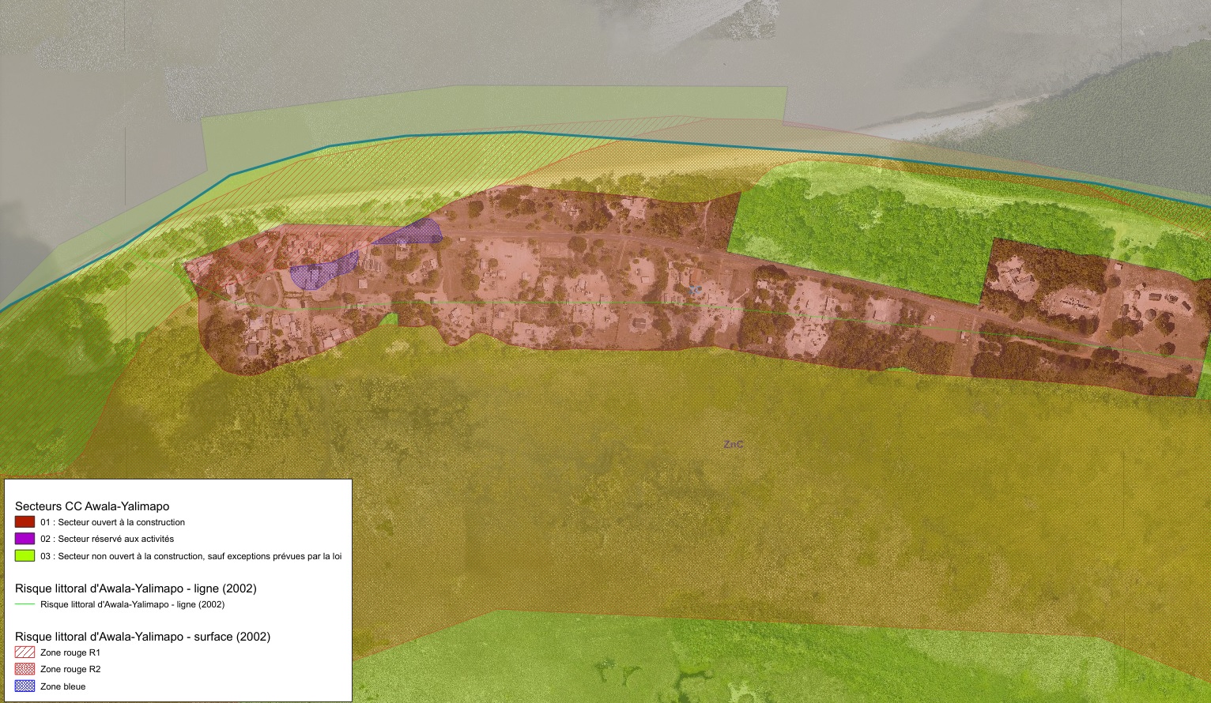
Task: Click the purple swatch for sector 02
Action: pos(25,539)
